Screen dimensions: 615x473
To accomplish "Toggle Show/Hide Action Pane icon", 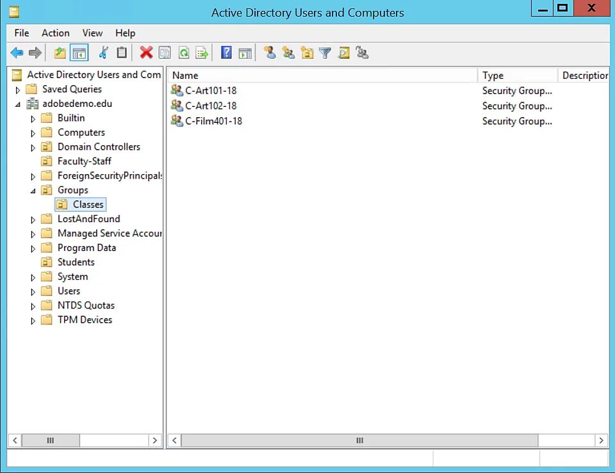I will (x=245, y=52).
